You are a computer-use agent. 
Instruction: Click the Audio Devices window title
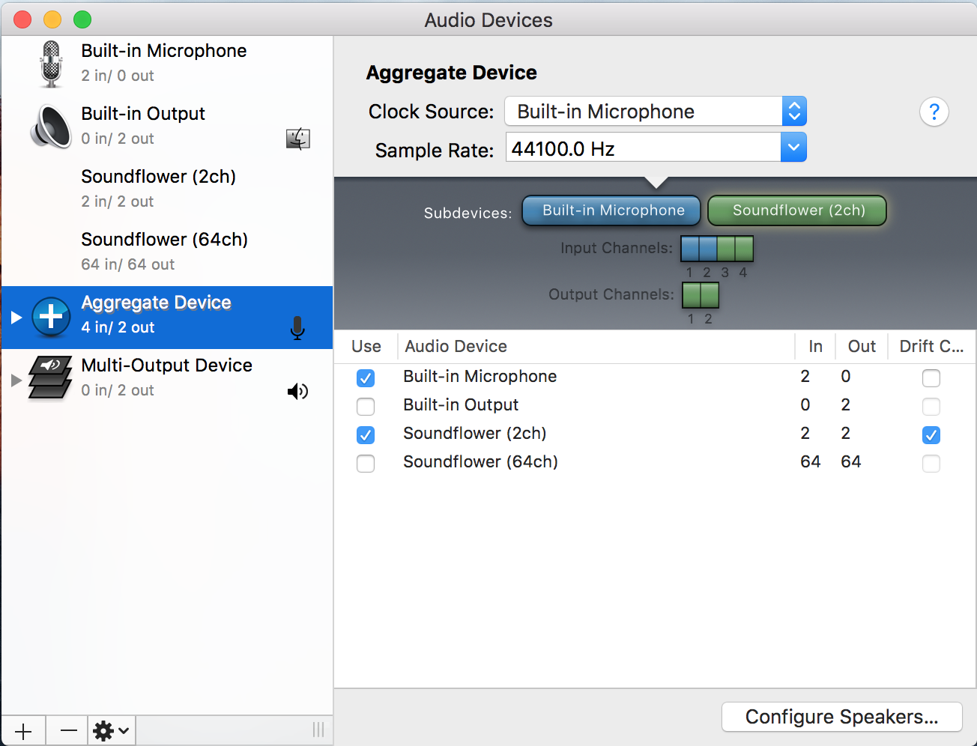pos(488,20)
